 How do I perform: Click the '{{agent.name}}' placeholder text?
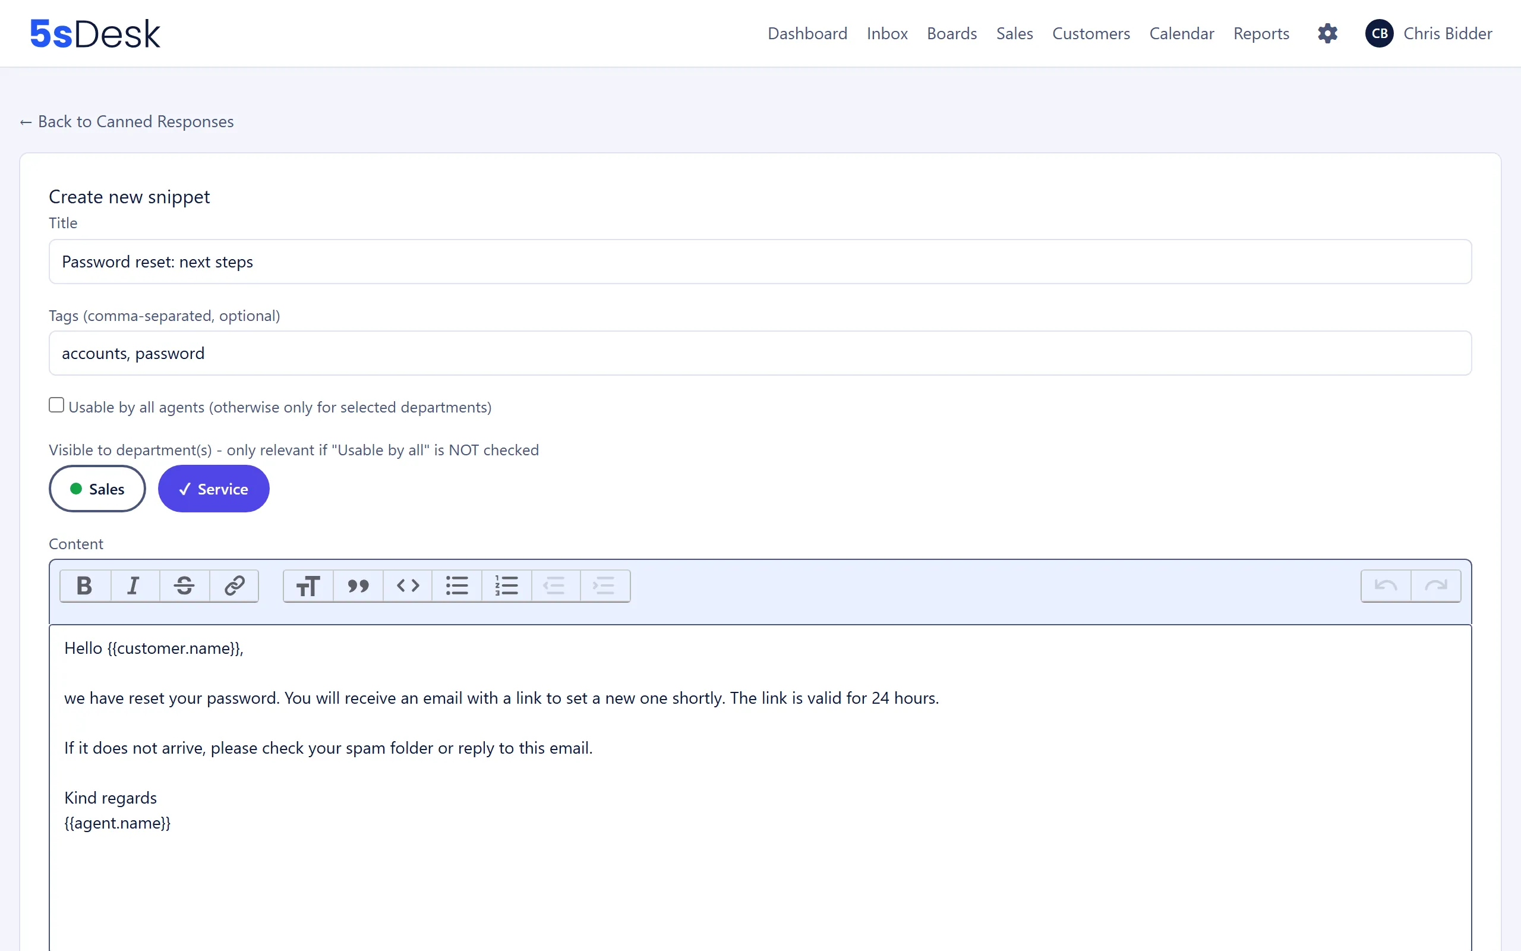click(118, 823)
